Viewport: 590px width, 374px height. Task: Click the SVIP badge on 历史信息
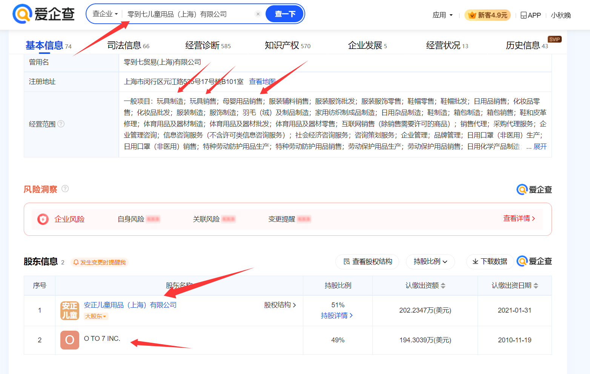coord(555,39)
